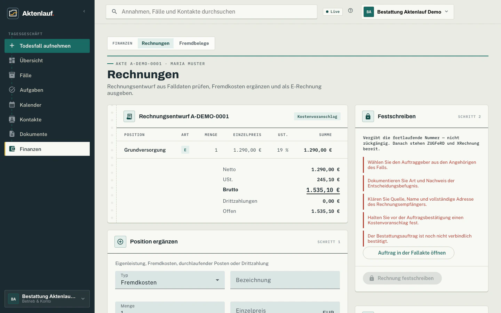Open Übersicht via its dashboard icon
Image resolution: width=501 pixels, height=313 pixels.
click(12, 61)
